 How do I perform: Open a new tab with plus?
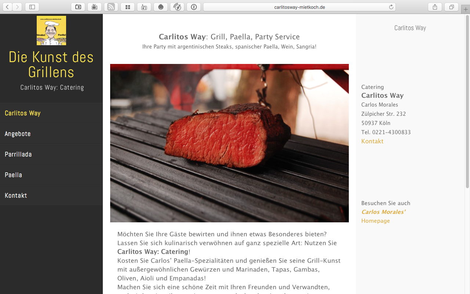(x=465, y=10)
